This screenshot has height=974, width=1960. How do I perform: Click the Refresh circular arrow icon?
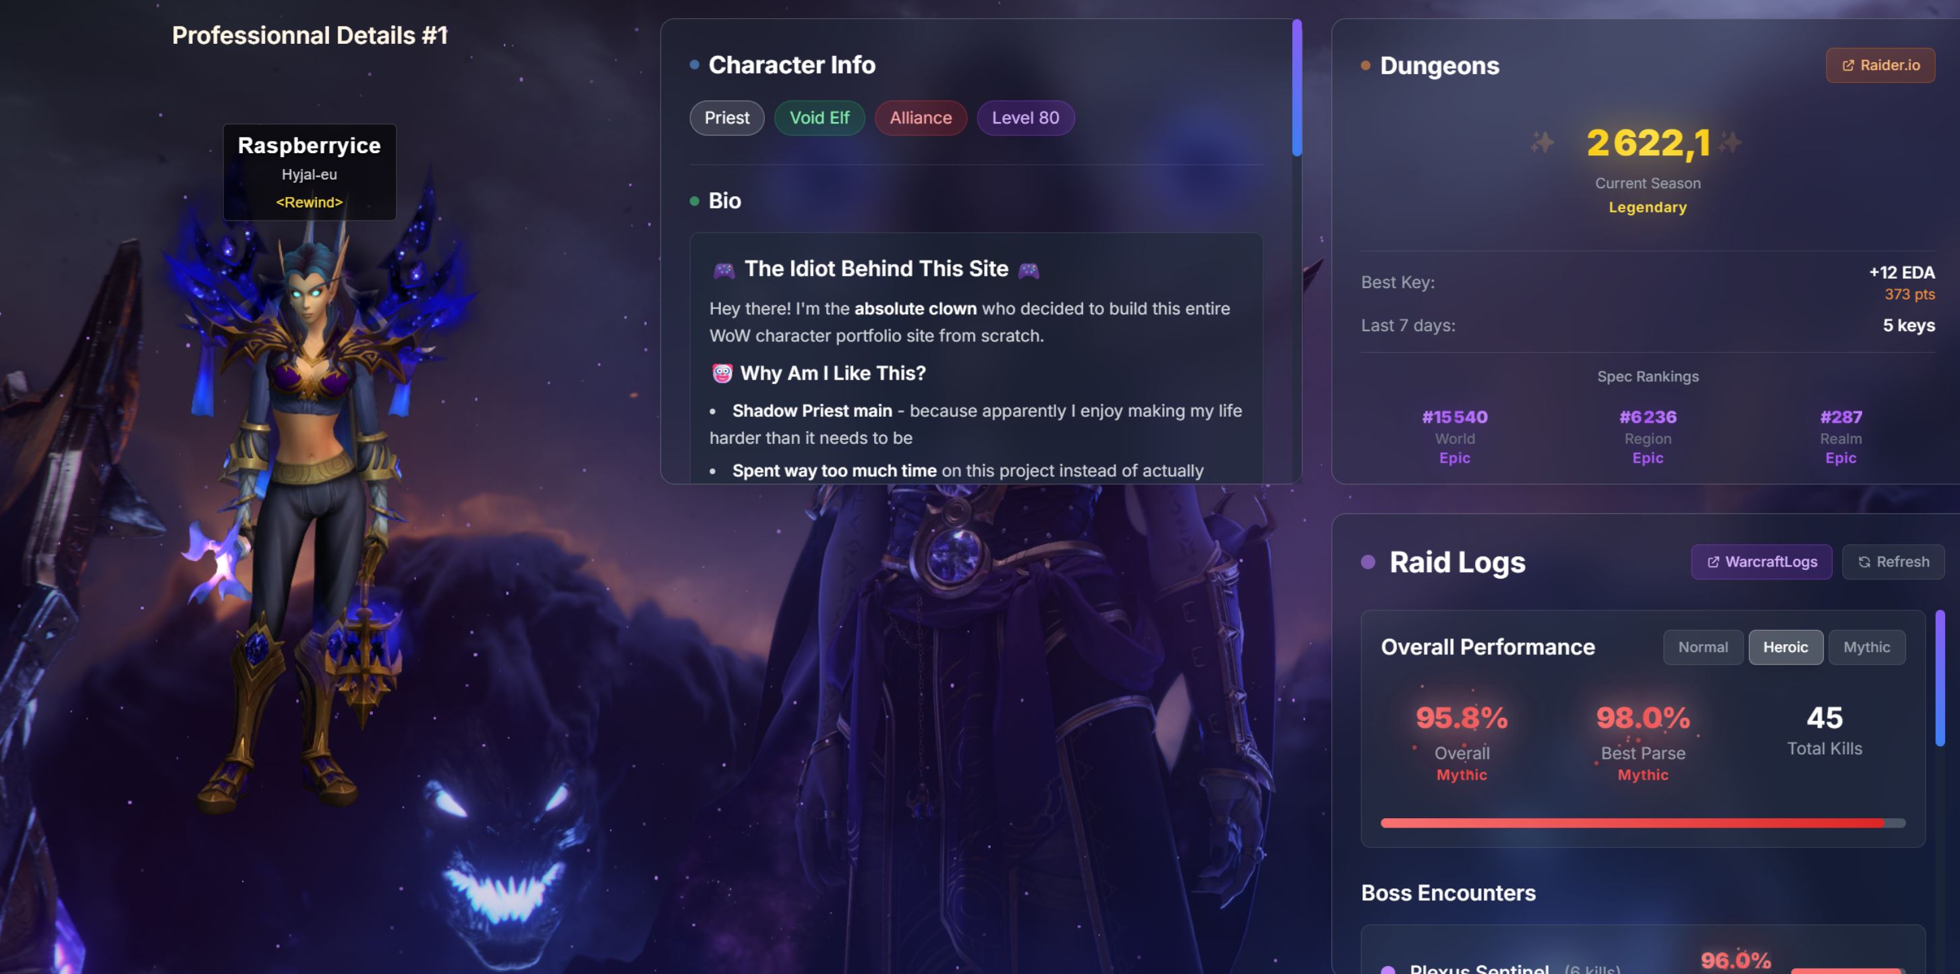1864,563
